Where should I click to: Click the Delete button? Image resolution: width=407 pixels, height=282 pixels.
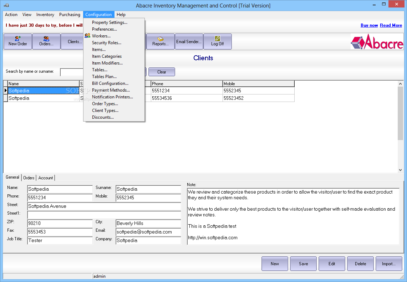[360, 263]
